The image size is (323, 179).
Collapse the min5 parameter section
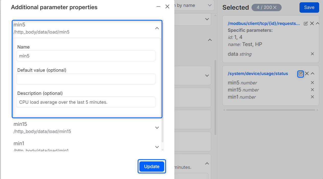(157, 28)
